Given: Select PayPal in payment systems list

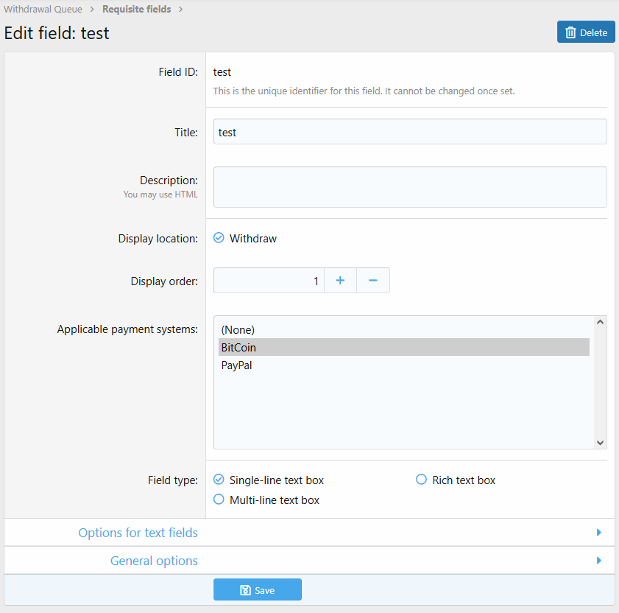Looking at the screenshot, I should pyautogui.click(x=404, y=365).
